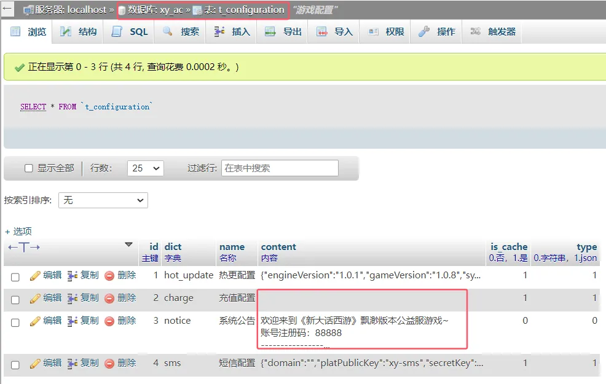606x384 pixels.
Task: Tick the checkbox for the notice row
Action: pos(15,323)
